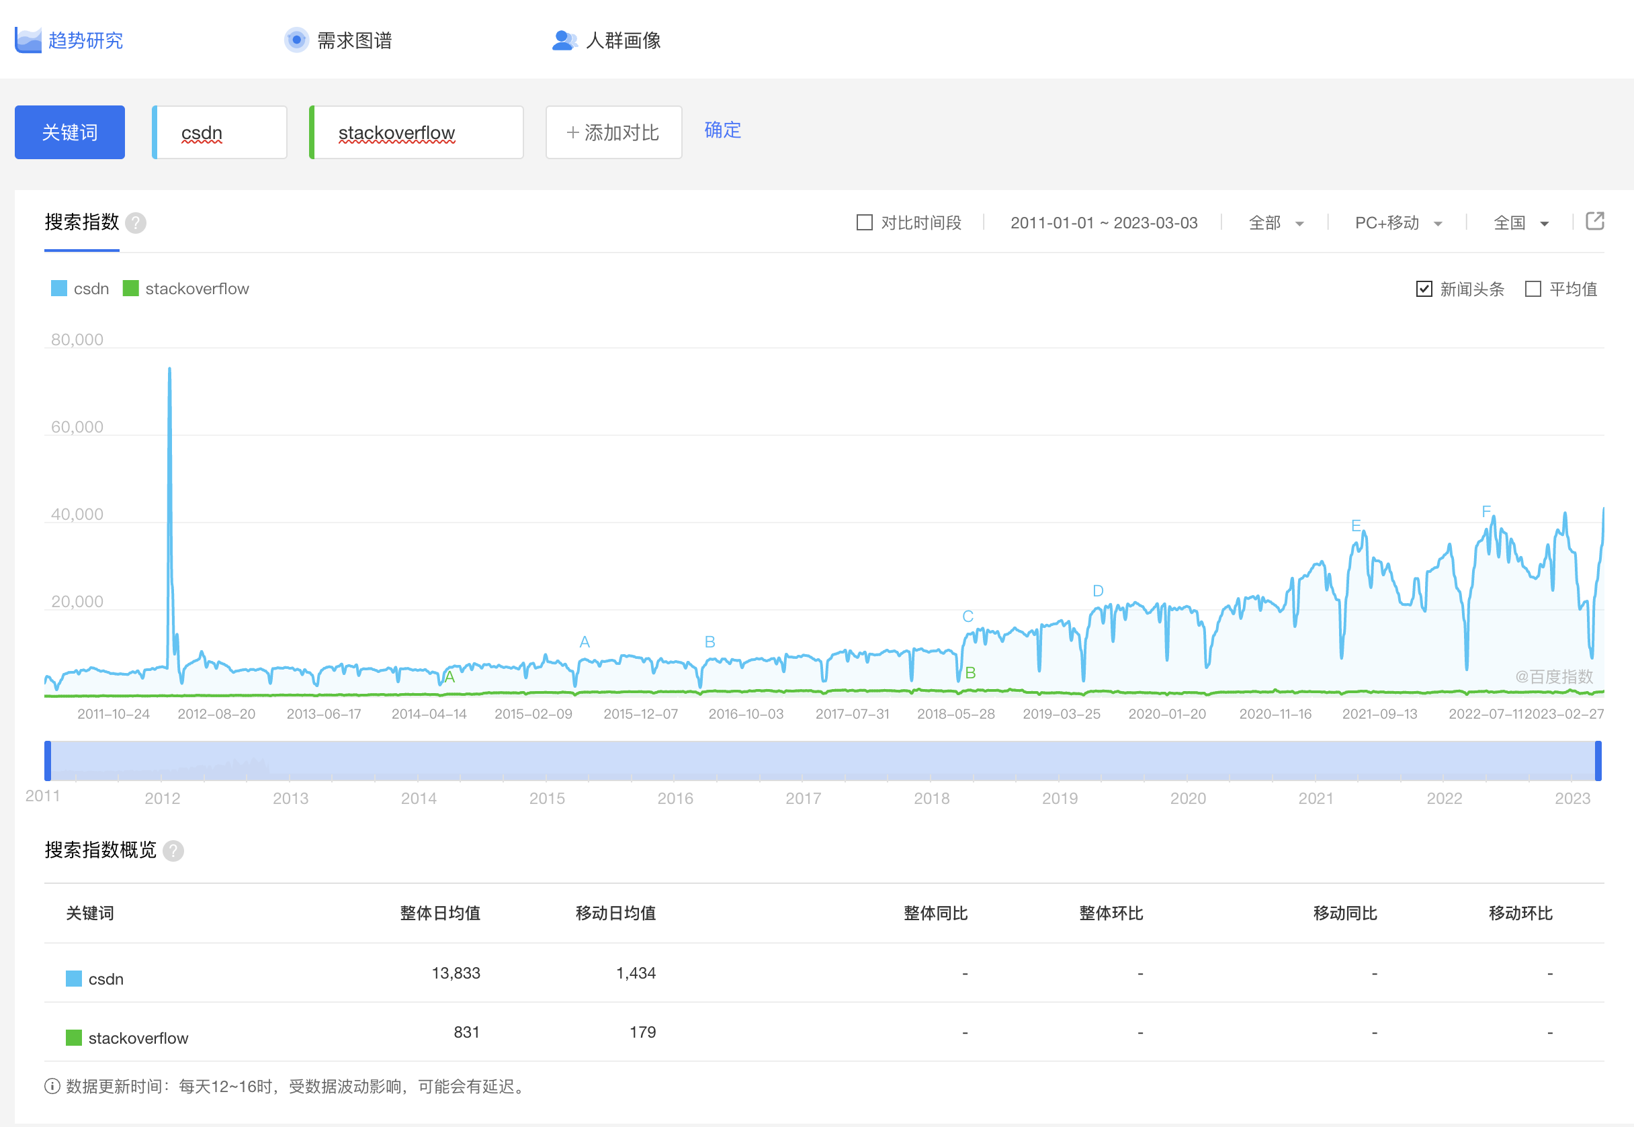The width and height of the screenshot is (1634, 1127).
Task: Click the demand graph target icon
Action: pyautogui.click(x=296, y=40)
